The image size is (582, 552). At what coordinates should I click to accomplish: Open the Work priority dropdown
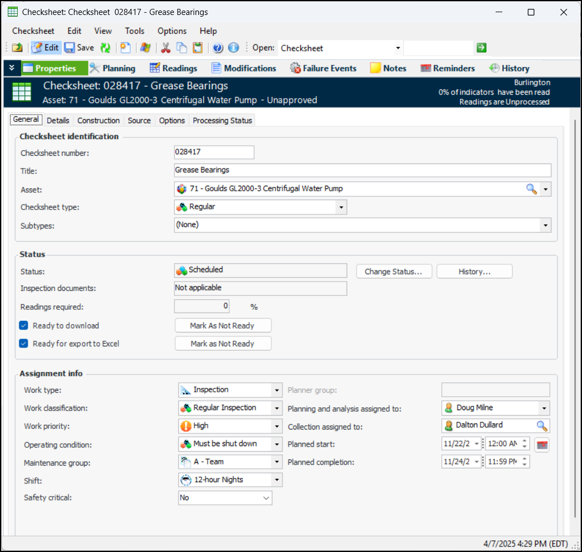(x=277, y=426)
